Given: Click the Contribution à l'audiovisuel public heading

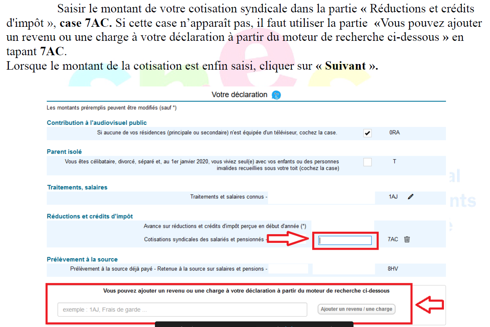Looking at the screenshot, I should 97,123.
